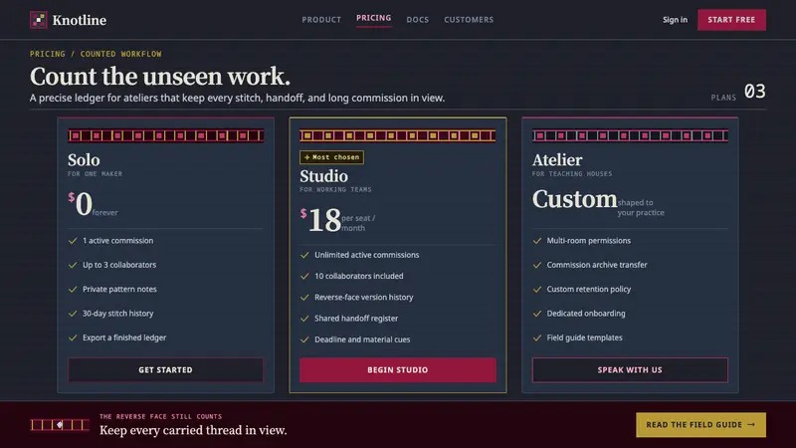
Task: Click the arrow in Read the Field Guide
Action: (x=751, y=425)
